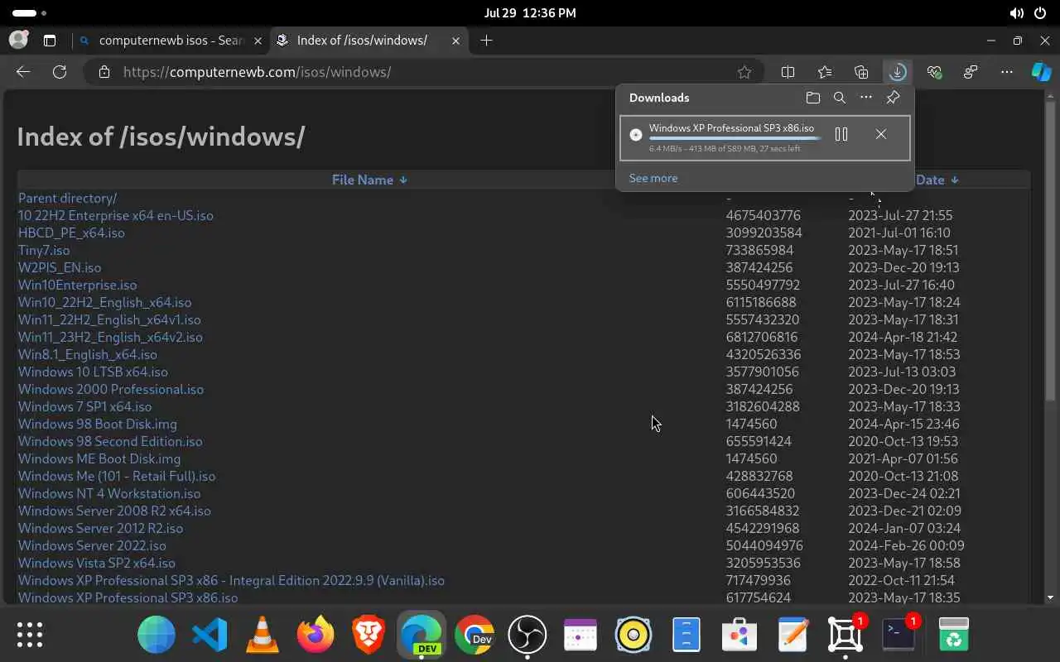Add this page to favorites with the star
Image resolution: width=1060 pixels, height=662 pixels.
click(744, 72)
